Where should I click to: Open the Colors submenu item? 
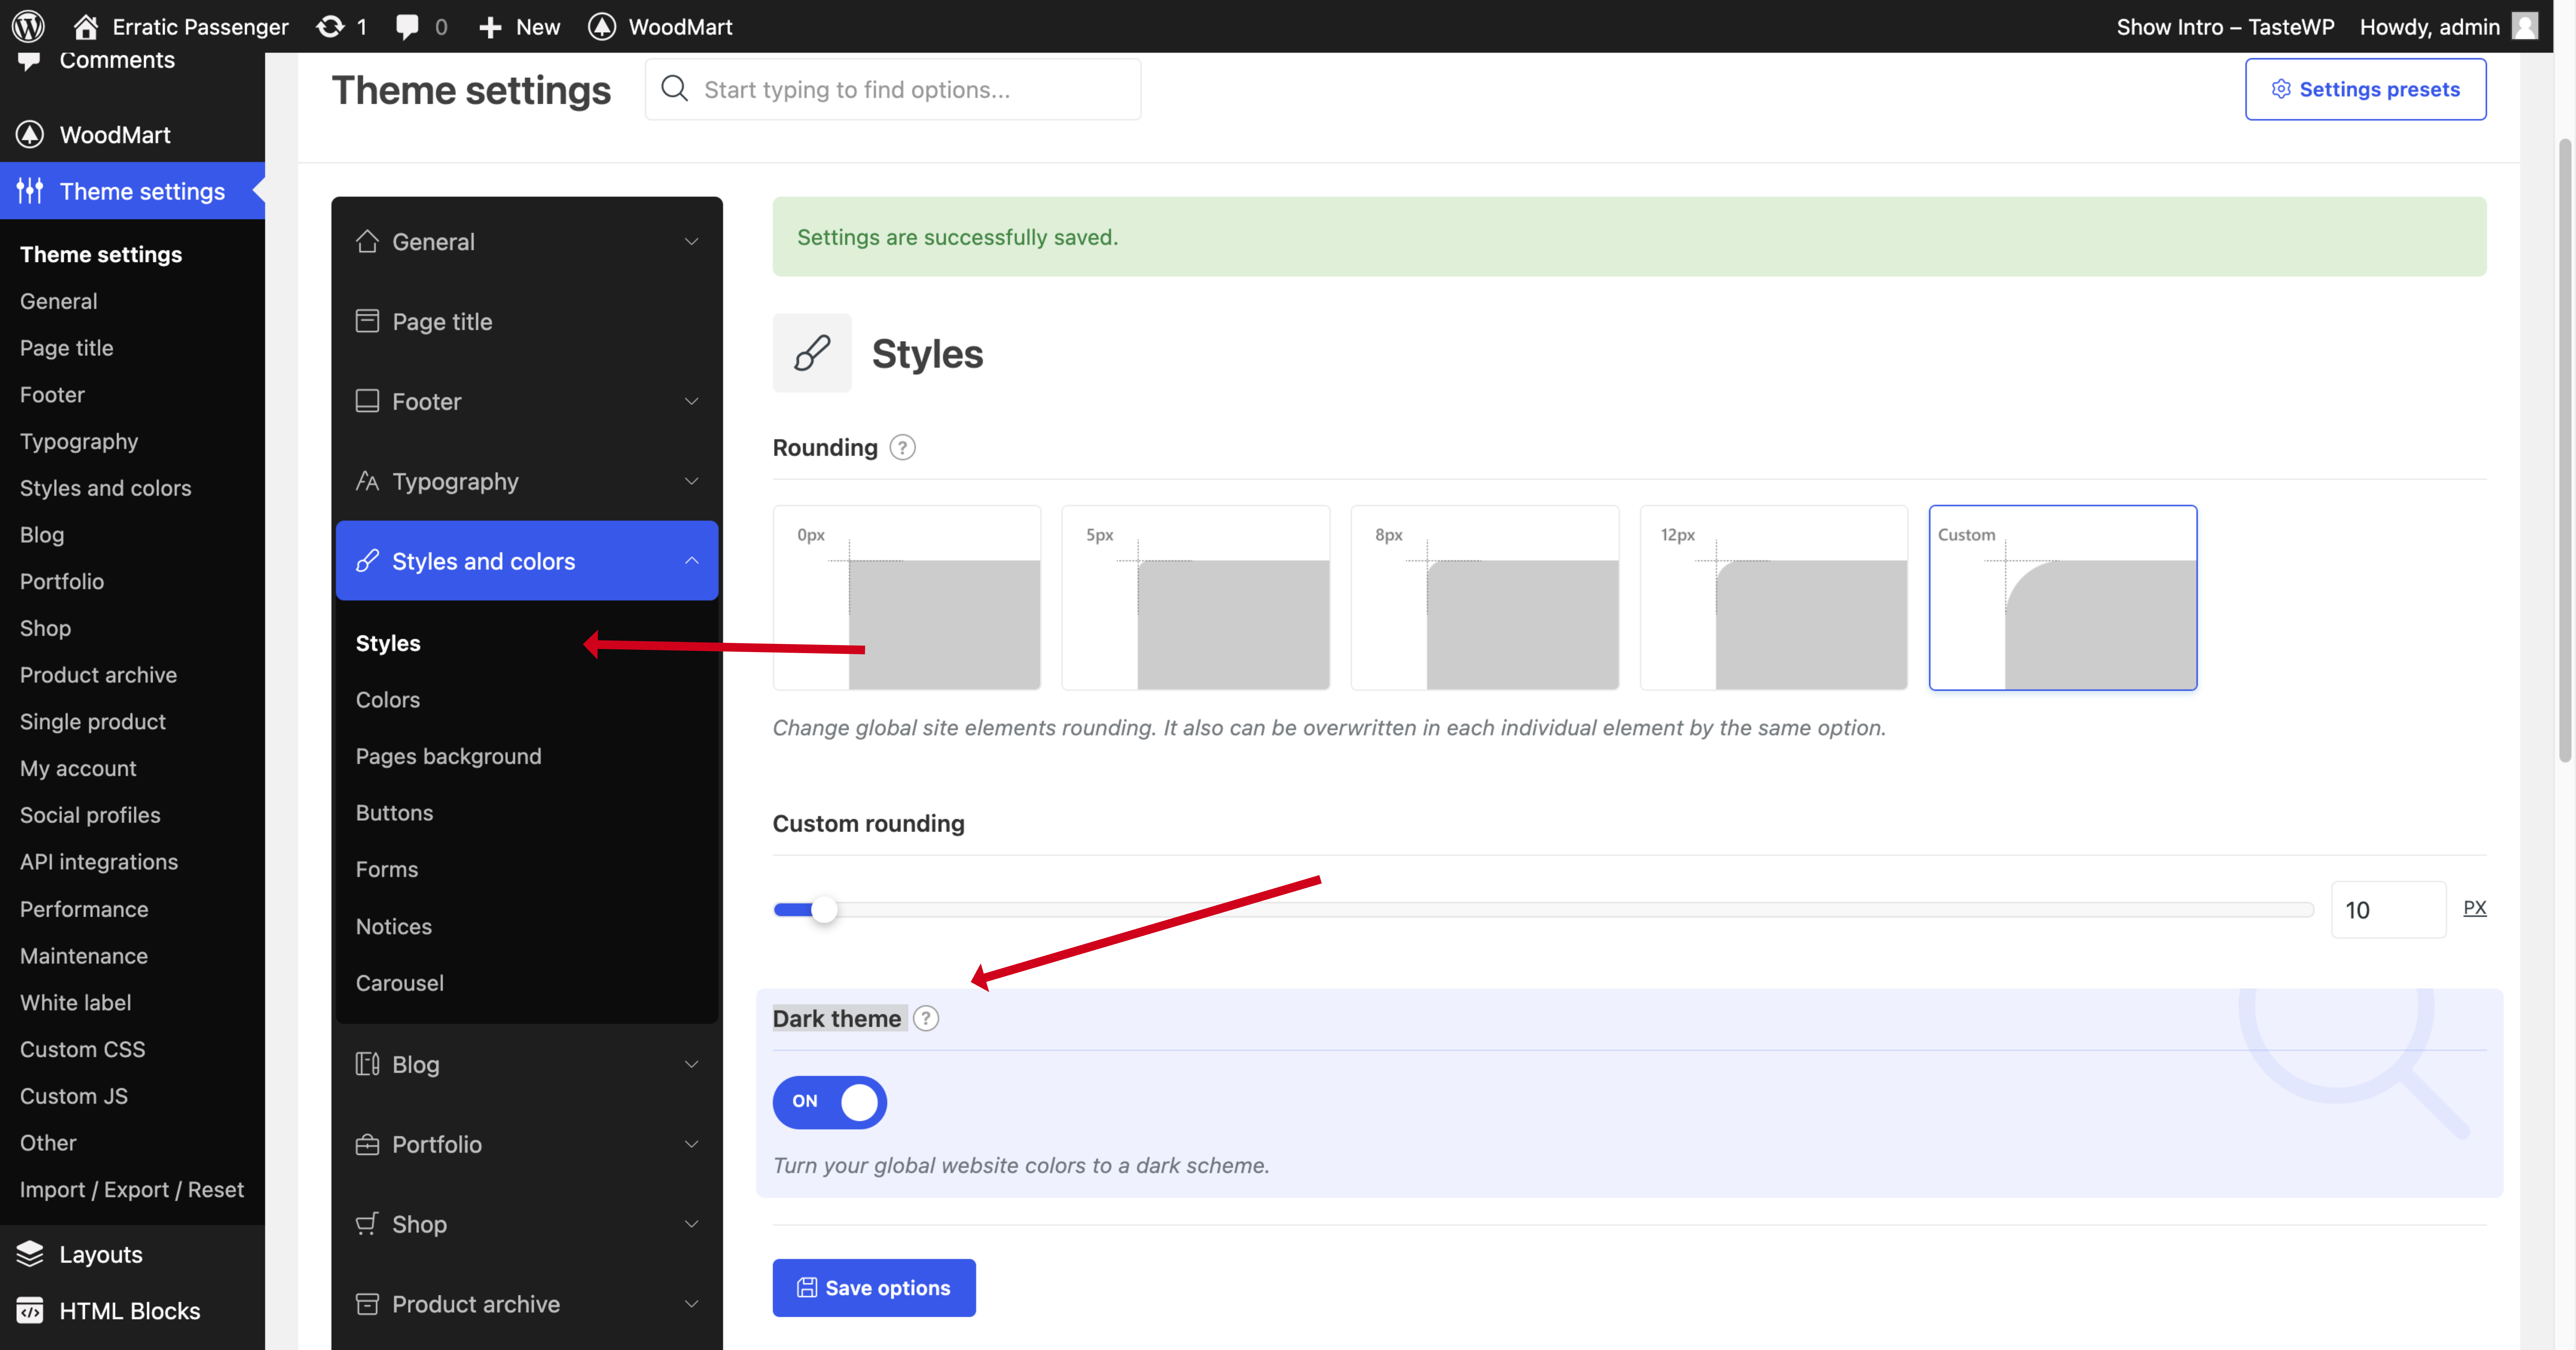point(388,700)
